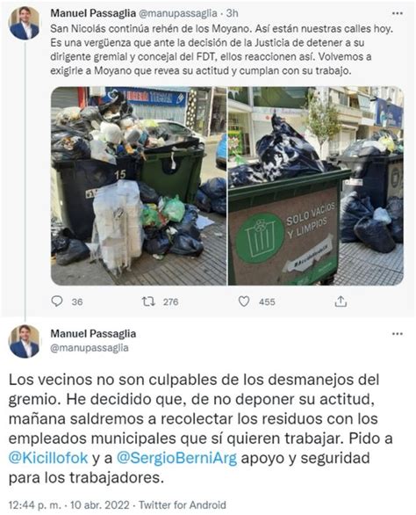Like the tweet with the heart icon

pyautogui.click(x=244, y=301)
